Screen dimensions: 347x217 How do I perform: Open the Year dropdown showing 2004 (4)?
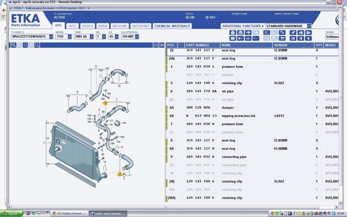coord(91,37)
